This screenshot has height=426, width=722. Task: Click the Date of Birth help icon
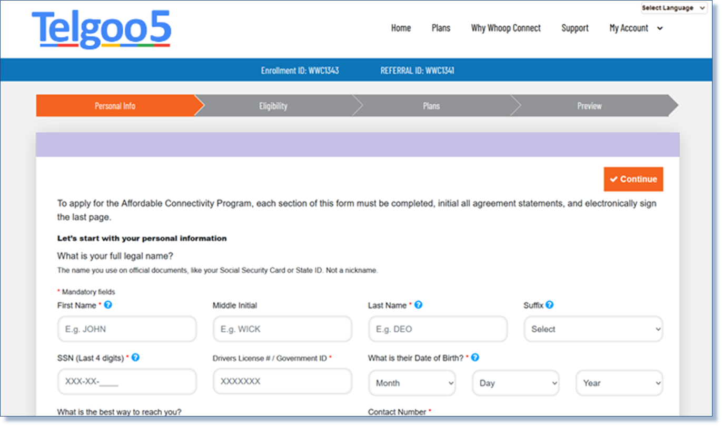[x=474, y=357]
